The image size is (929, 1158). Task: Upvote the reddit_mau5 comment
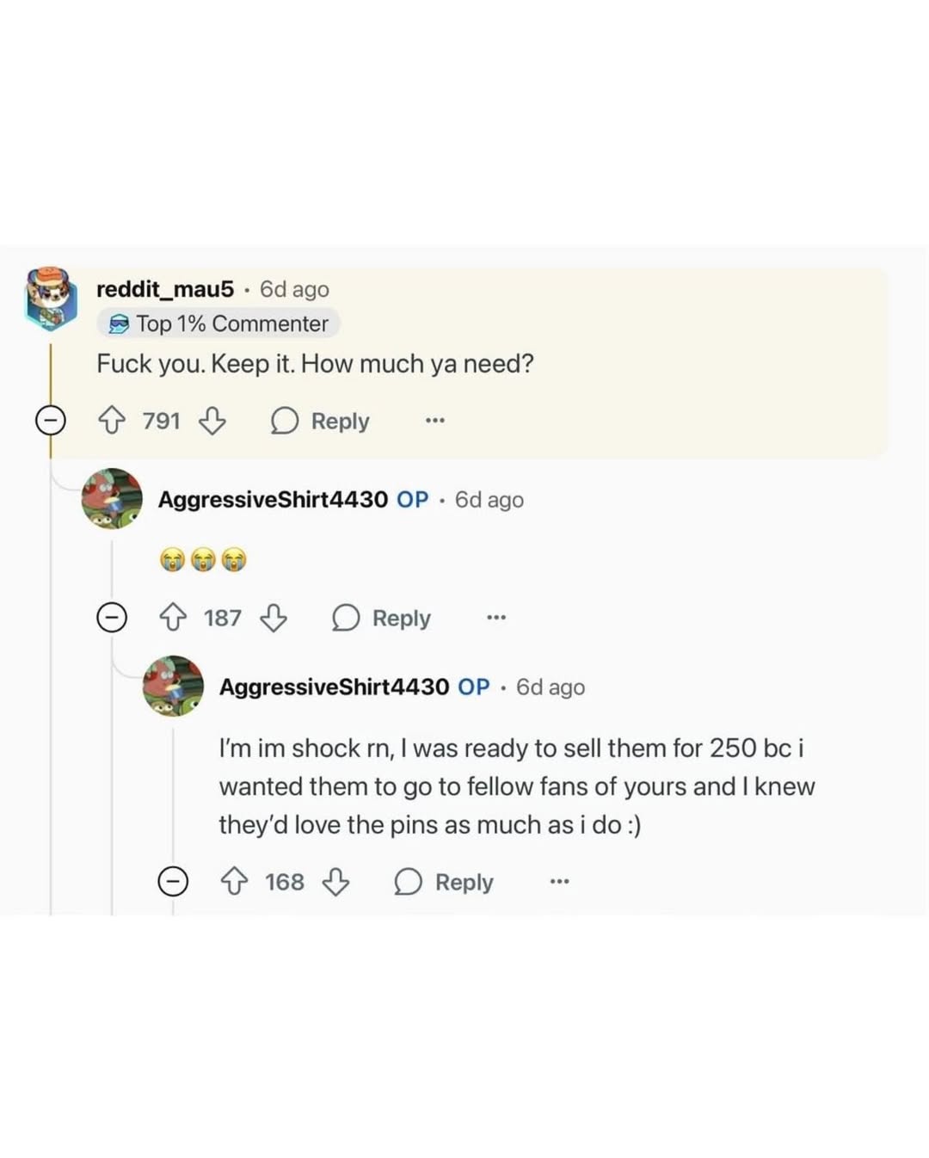[112, 421]
